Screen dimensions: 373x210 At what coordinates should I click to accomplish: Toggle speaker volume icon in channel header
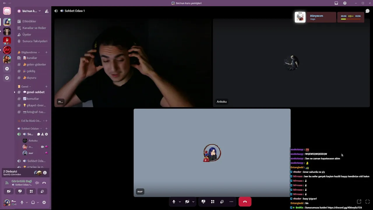click(56, 11)
